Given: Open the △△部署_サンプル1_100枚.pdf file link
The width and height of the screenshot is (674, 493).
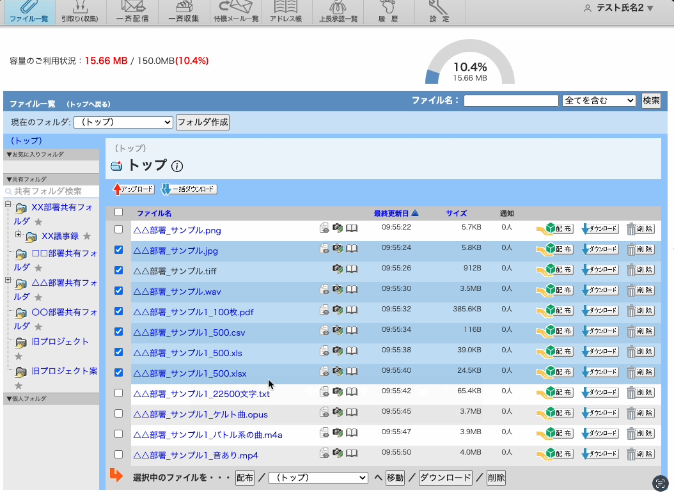Looking at the screenshot, I should point(193,312).
